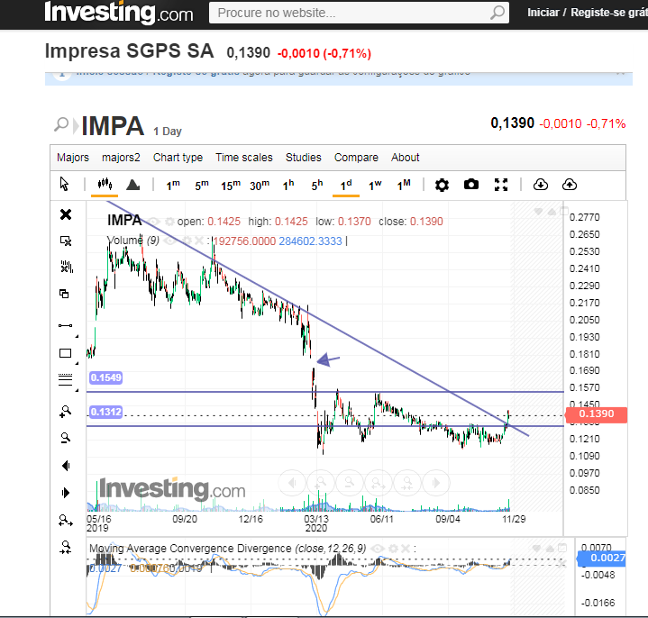
Task: Click the 0.1312 horizontal line label
Action: [105, 412]
